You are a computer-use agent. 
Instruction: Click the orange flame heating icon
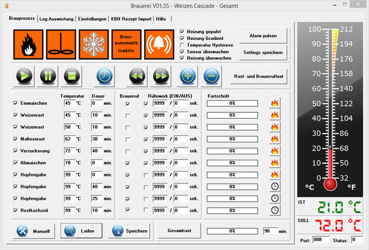[28, 45]
